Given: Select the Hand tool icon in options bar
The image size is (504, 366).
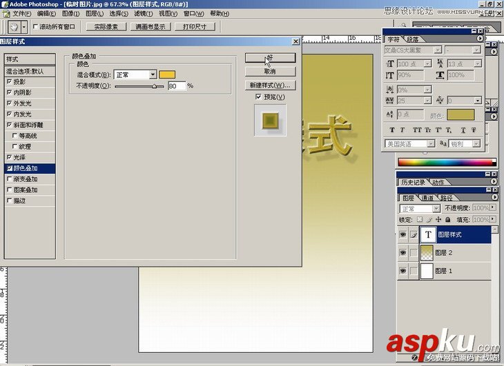Looking at the screenshot, I should pyautogui.click(x=14, y=27).
